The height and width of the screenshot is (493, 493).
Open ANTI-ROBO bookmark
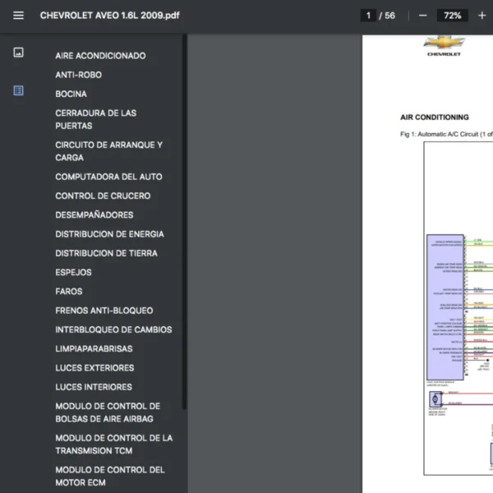pyautogui.click(x=78, y=75)
